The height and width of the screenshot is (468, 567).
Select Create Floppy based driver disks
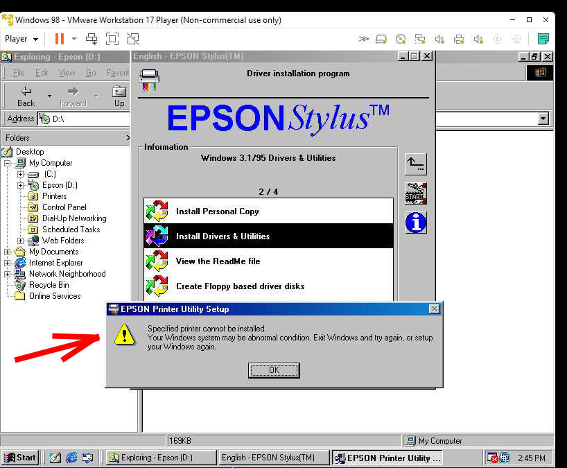coord(268,286)
